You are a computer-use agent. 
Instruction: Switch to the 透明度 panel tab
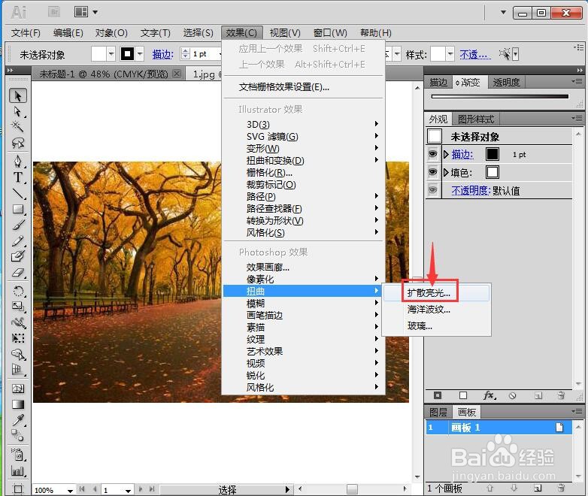tap(506, 82)
